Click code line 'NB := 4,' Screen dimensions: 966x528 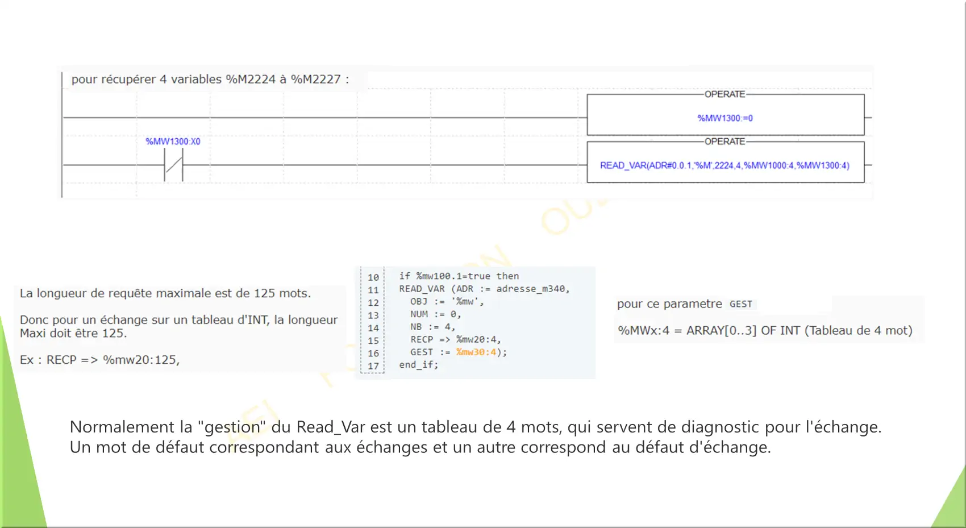[433, 327]
